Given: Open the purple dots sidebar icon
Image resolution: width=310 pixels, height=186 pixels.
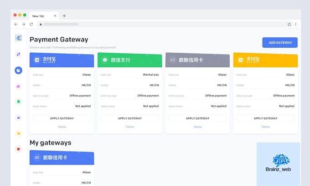Looking at the screenshot, I should pyautogui.click(x=18, y=54).
